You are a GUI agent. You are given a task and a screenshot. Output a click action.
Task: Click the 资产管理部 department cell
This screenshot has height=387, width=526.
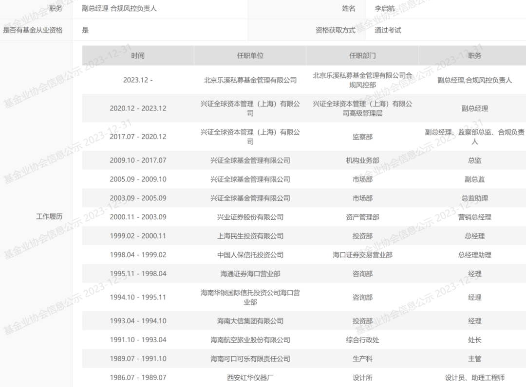pyautogui.click(x=362, y=217)
